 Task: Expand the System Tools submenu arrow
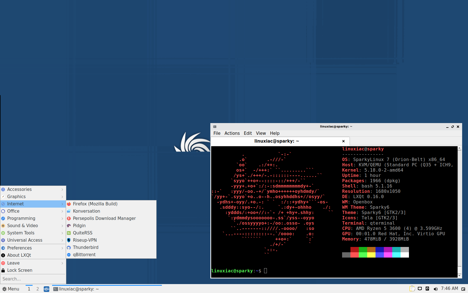point(62,233)
